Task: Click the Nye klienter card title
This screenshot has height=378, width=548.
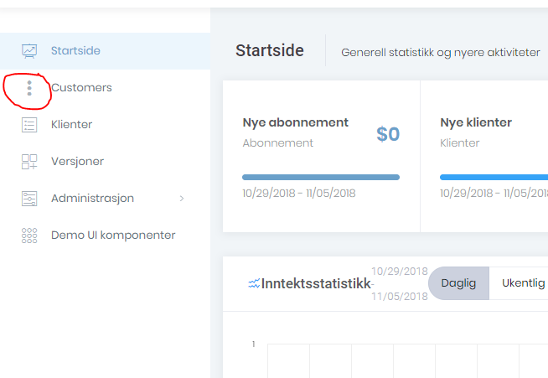Action: pyautogui.click(x=476, y=122)
